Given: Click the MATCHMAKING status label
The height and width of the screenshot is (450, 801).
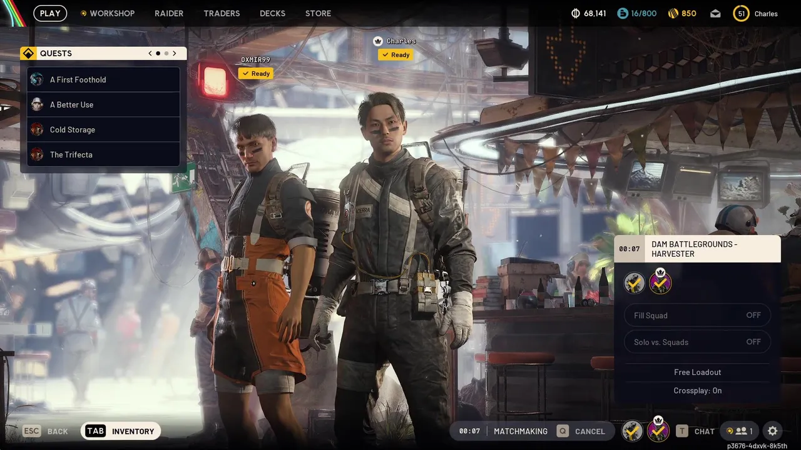Looking at the screenshot, I should 521,431.
